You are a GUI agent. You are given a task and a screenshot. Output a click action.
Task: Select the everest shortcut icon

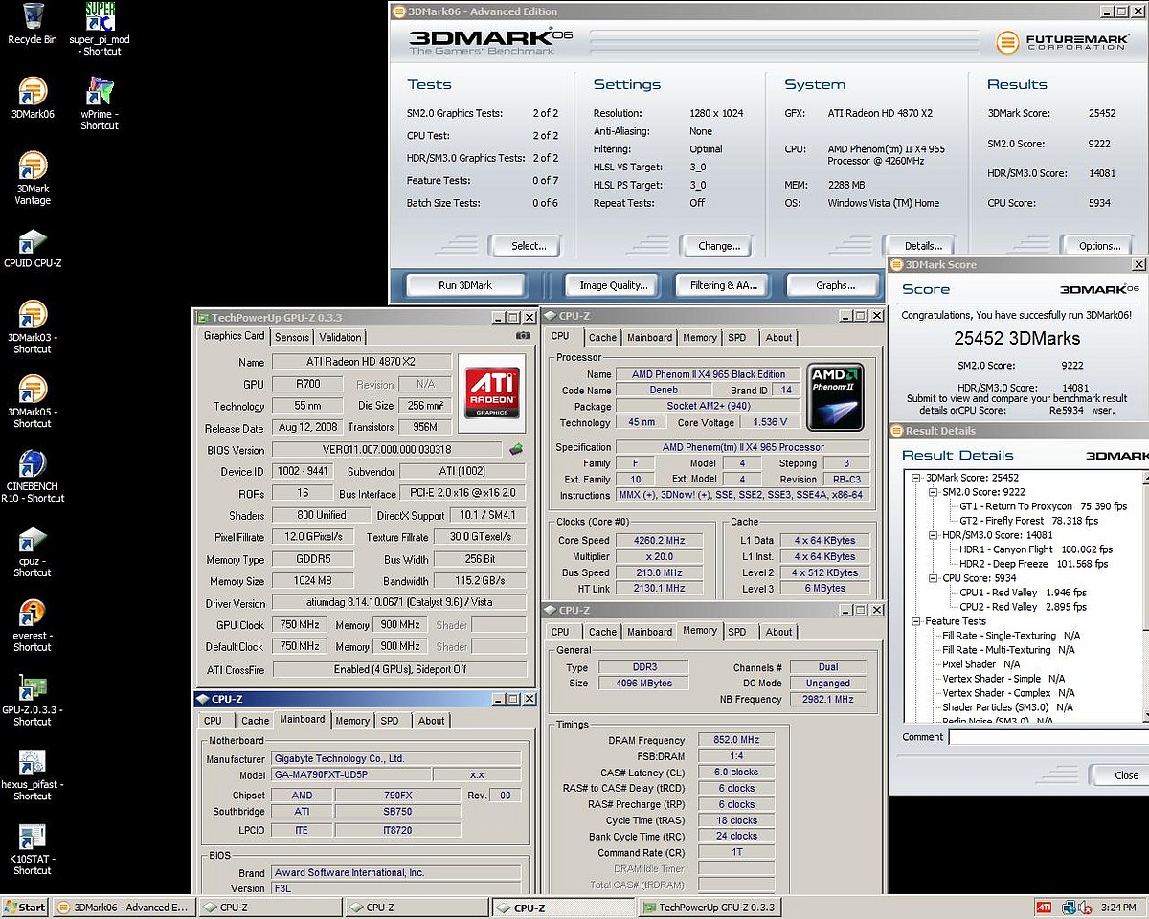pyautogui.click(x=33, y=626)
